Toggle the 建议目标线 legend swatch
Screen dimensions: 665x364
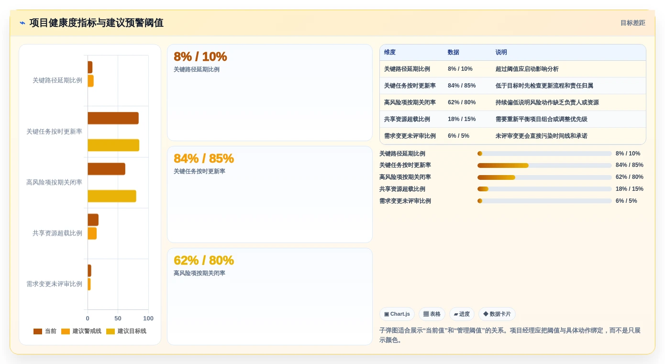pos(111,331)
